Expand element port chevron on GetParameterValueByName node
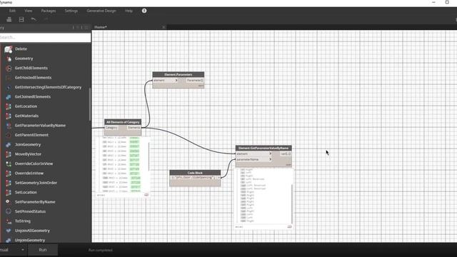457x257 pixels. (271, 153)
